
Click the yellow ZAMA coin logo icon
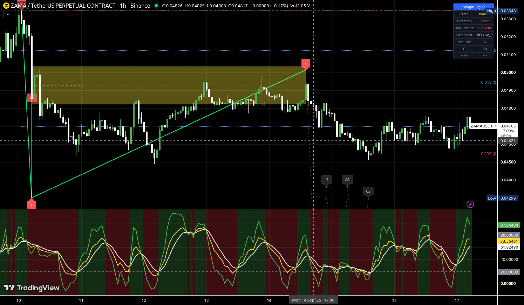click(x=6, y=6)
